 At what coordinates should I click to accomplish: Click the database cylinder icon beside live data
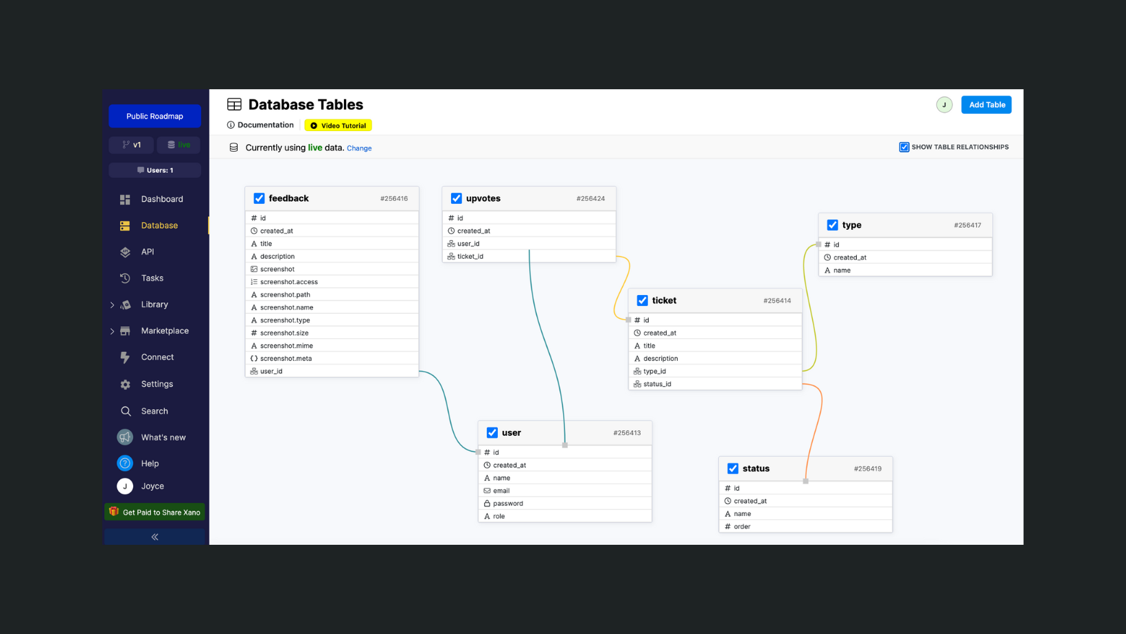point(233,148)
